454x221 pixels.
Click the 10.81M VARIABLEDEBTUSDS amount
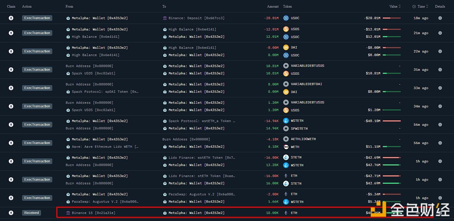click(x=272, y=66)
